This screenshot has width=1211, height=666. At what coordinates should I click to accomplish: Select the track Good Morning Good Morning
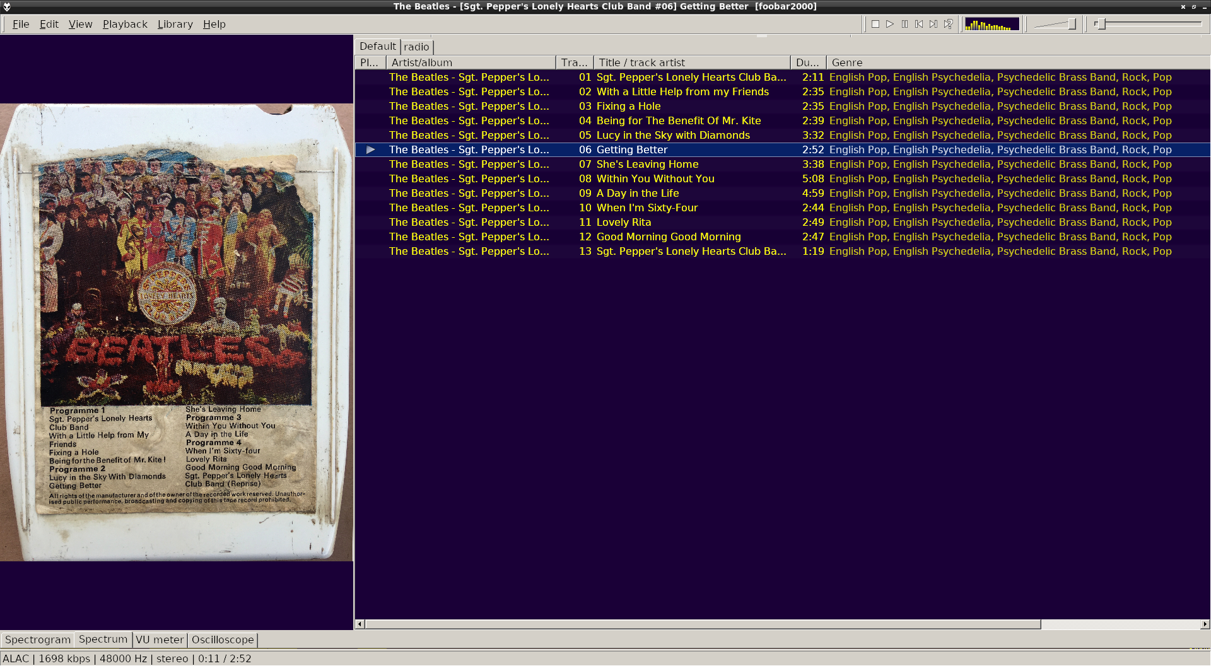782,237
